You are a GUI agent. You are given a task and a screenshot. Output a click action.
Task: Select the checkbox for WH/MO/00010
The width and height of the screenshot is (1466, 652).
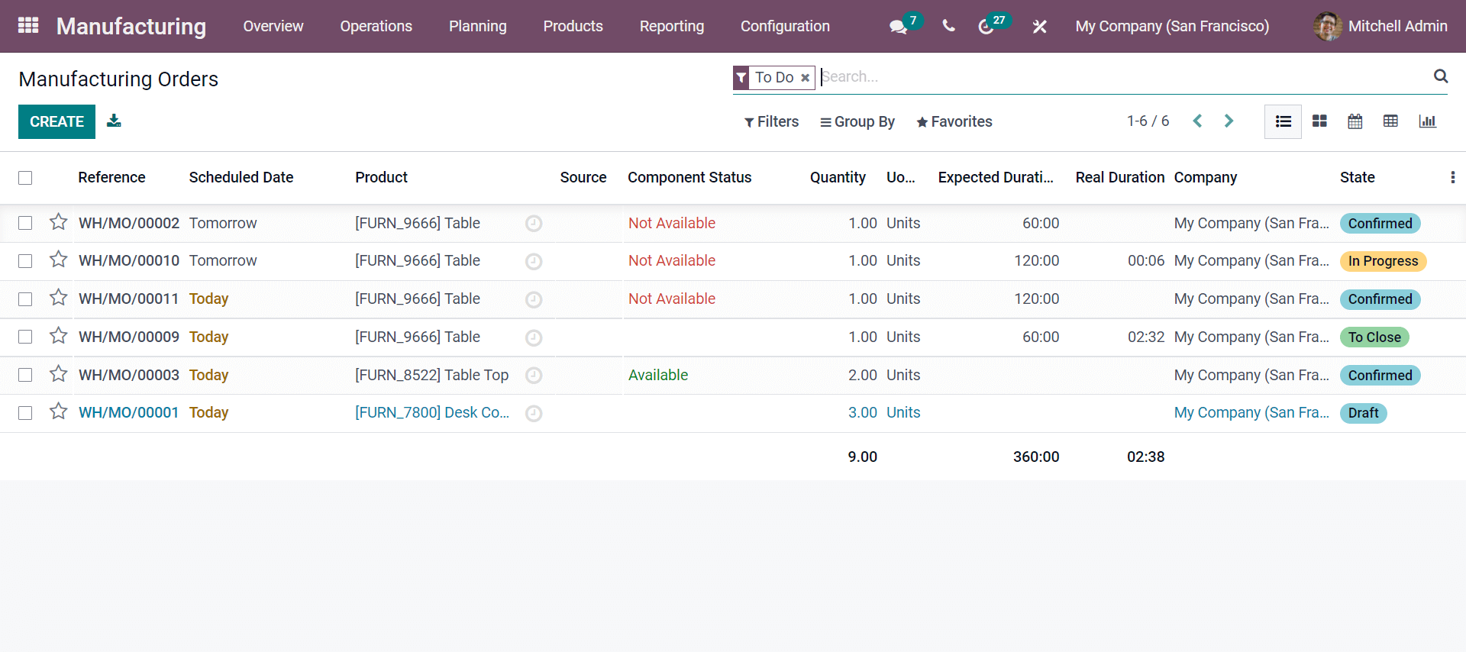pyautogui.click(x=25, y=261)
